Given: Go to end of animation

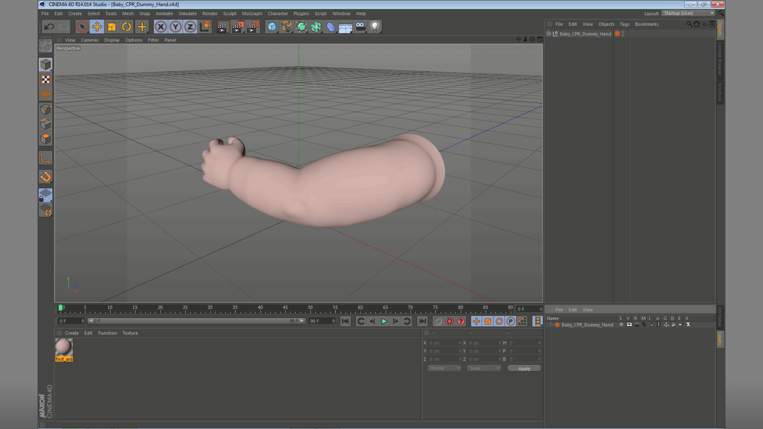Looking at the screenshot, I should tap(422, 321).
